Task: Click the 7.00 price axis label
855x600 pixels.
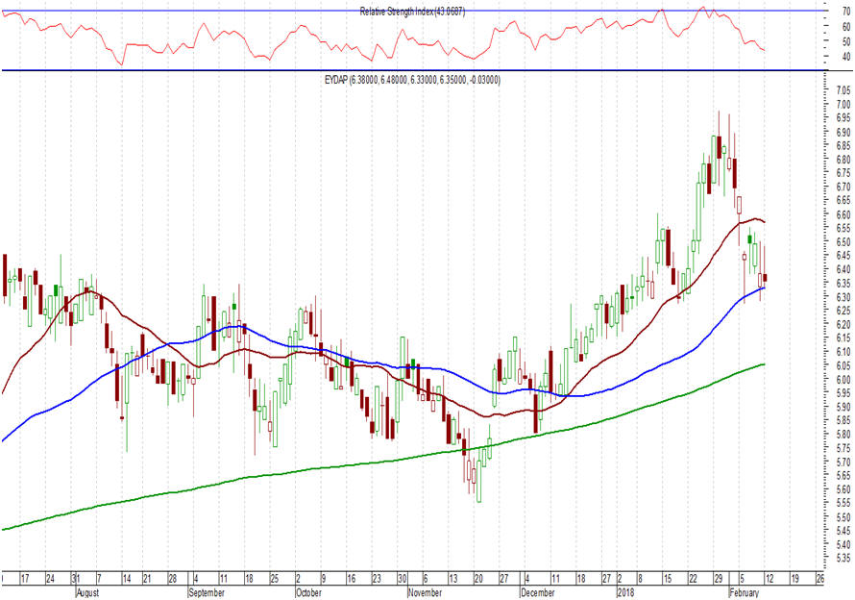Action: (843, 104)
